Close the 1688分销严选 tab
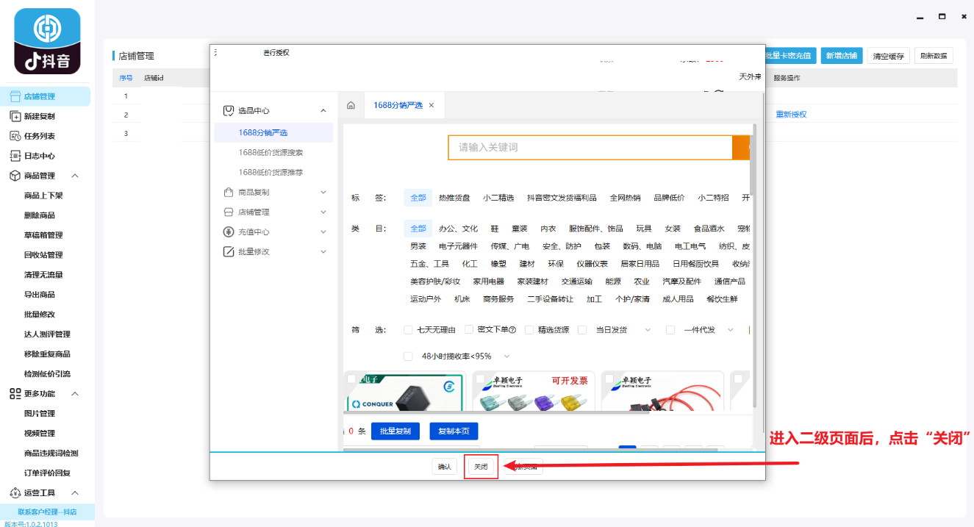Viewport: 974px width, 527px height. click(432, 105)
